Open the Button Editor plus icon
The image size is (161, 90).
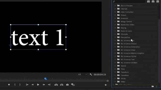[106, 85]
